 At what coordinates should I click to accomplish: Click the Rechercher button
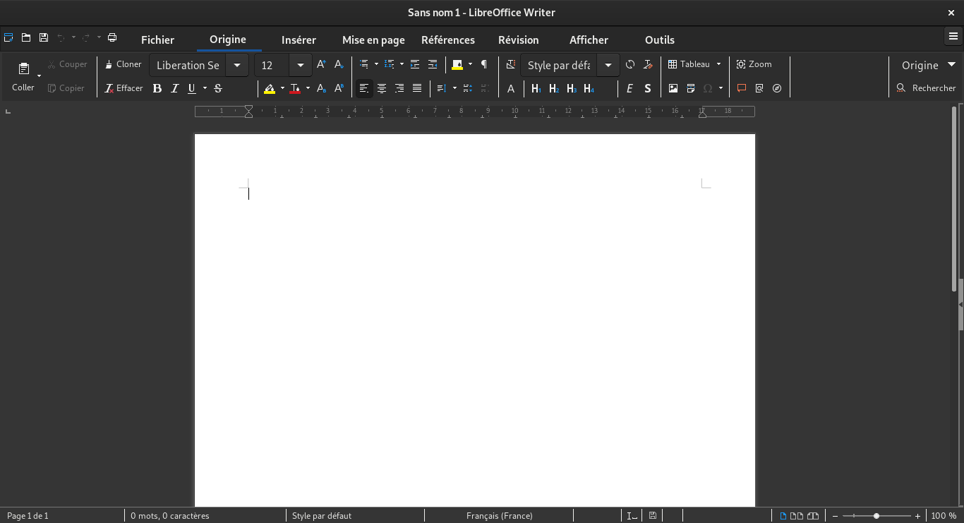coord(926,88)
